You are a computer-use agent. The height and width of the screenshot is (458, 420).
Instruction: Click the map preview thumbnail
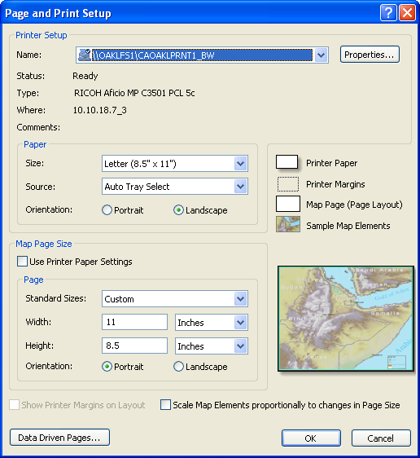pyautogui.click(x=346, y=319)
